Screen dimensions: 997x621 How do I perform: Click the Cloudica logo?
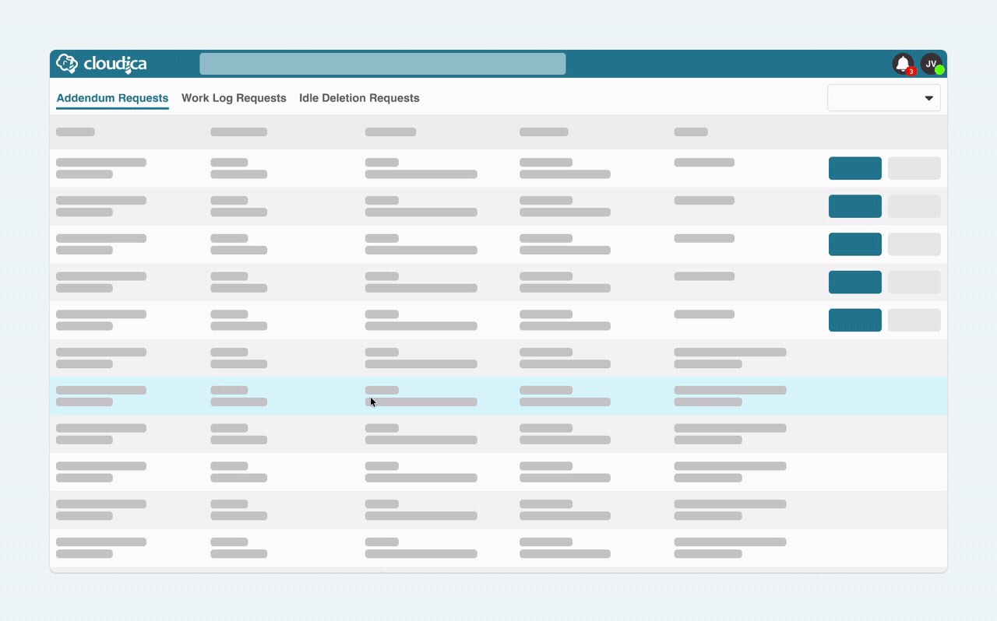101,64
